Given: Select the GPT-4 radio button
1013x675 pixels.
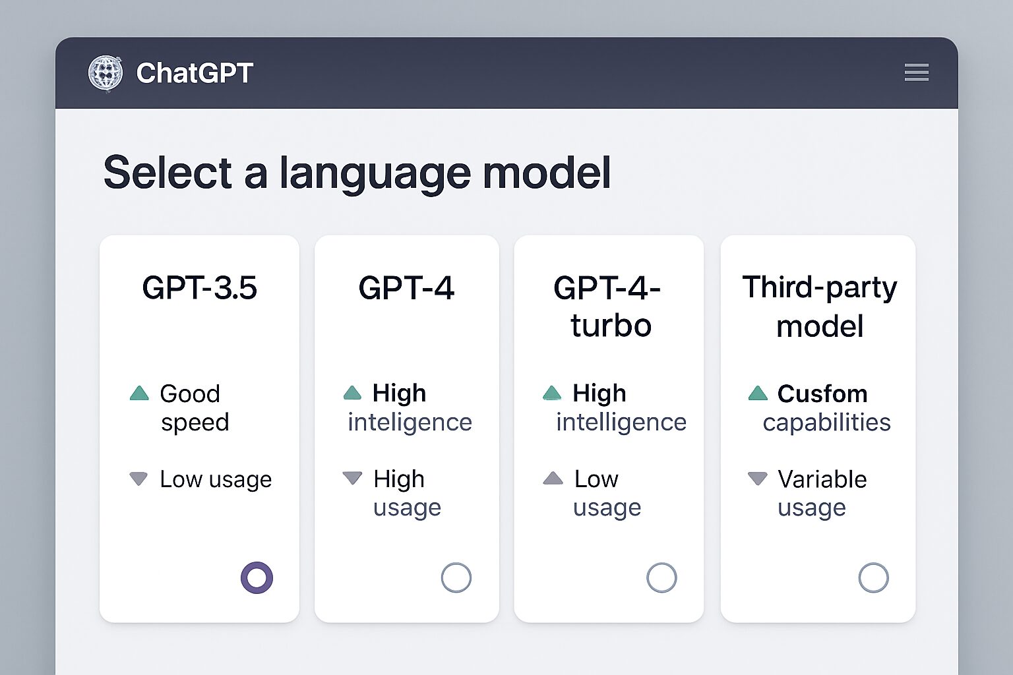Looking at the screenshot, I should point(456,578).
